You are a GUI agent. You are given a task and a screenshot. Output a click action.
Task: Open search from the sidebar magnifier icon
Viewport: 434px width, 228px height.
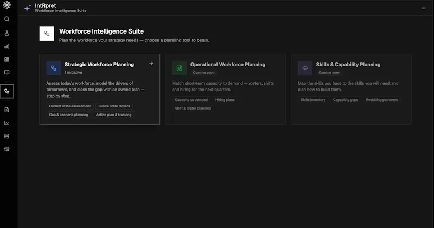(x=7, y=19)
